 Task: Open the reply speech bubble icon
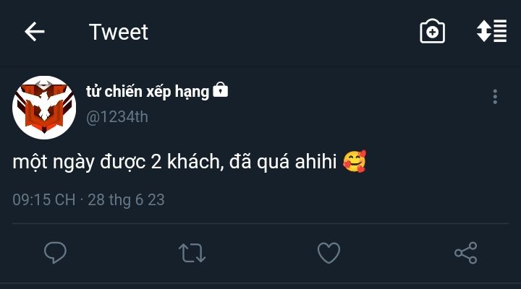click(55, 253)
